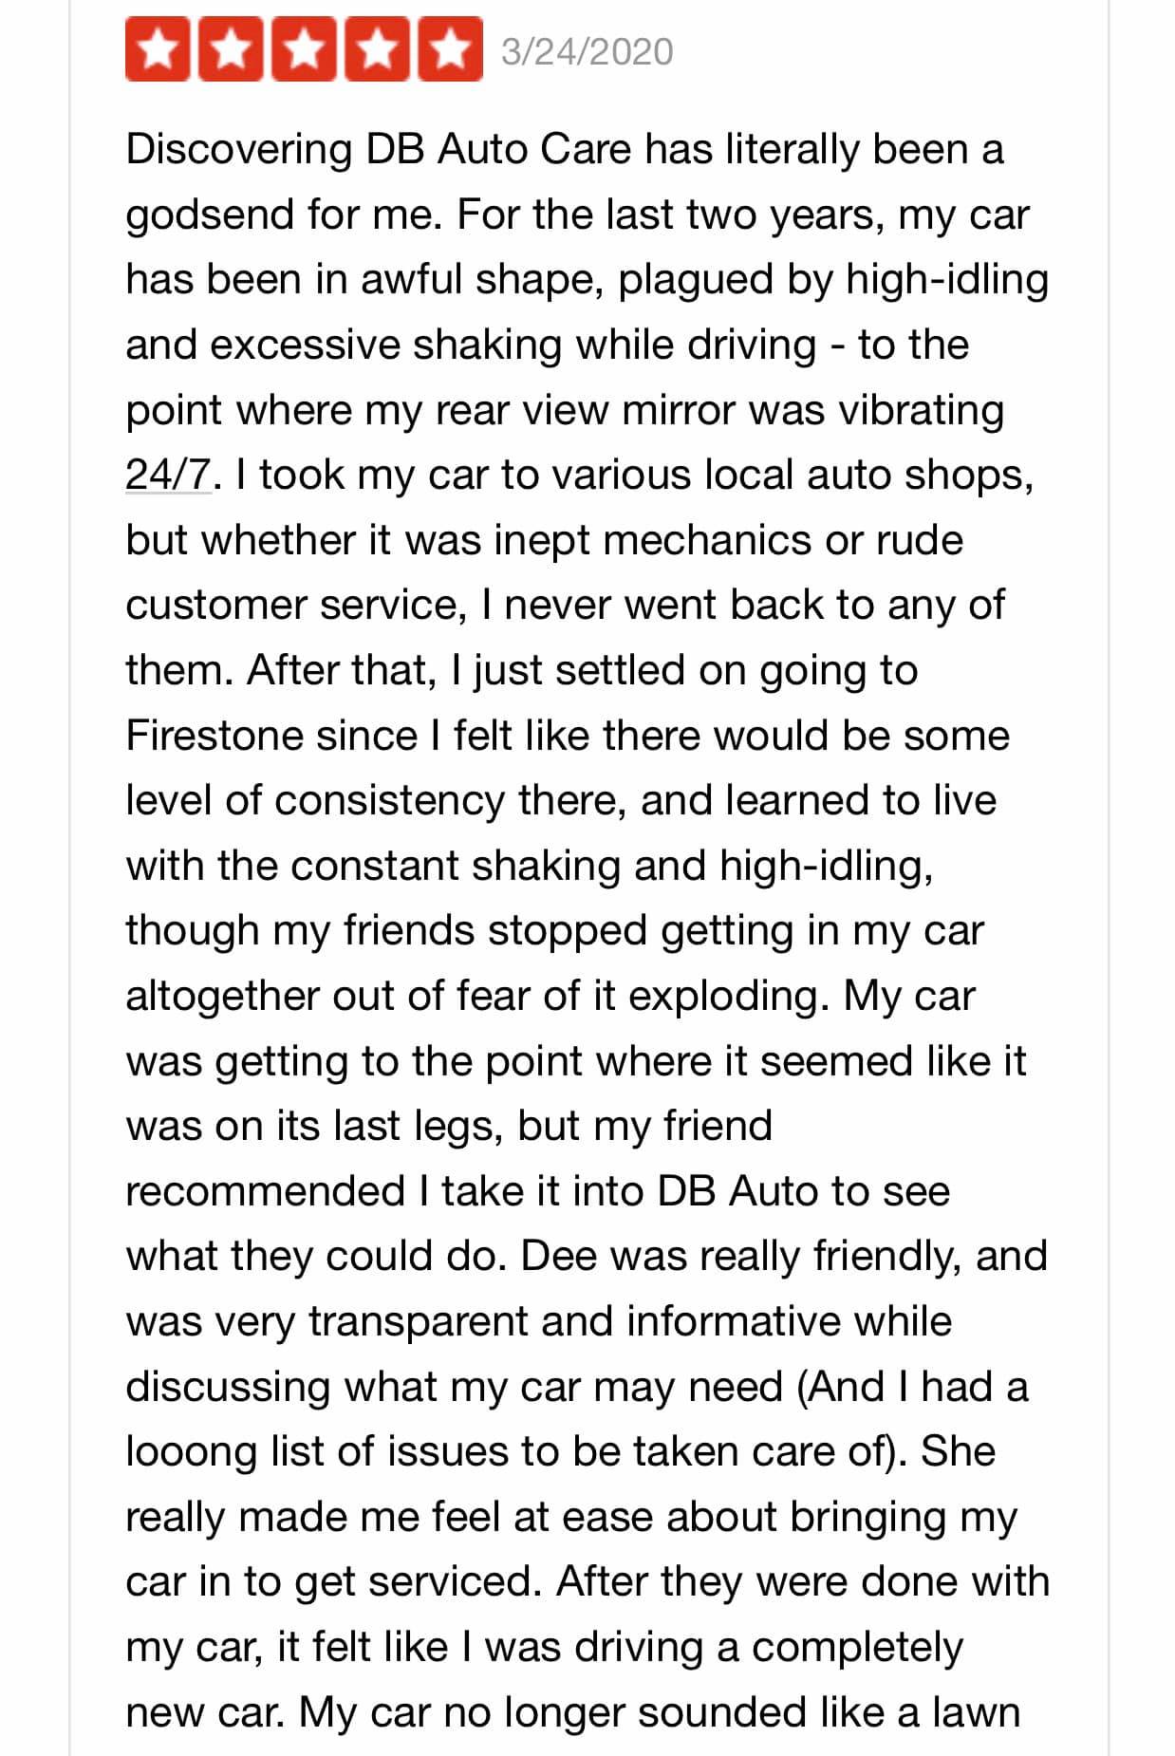Click the word "looong" in the review

click(191, 1452)
